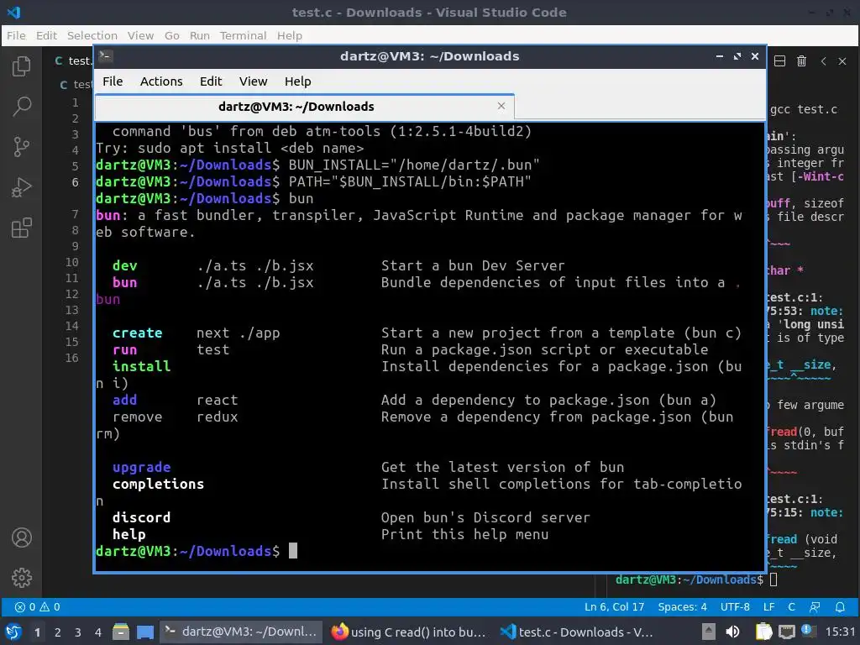This screenshot has height=645, width=860.
Task: Change indentation via Spaces: 4
Action: pos(682,606)
